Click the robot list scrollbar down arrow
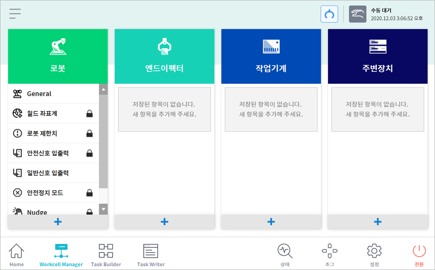Viewport: 435px width, 270px height. (x=103, y=208)
